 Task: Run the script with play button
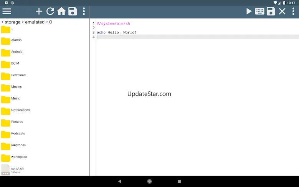pyautogui.click(x=249, y=11)
